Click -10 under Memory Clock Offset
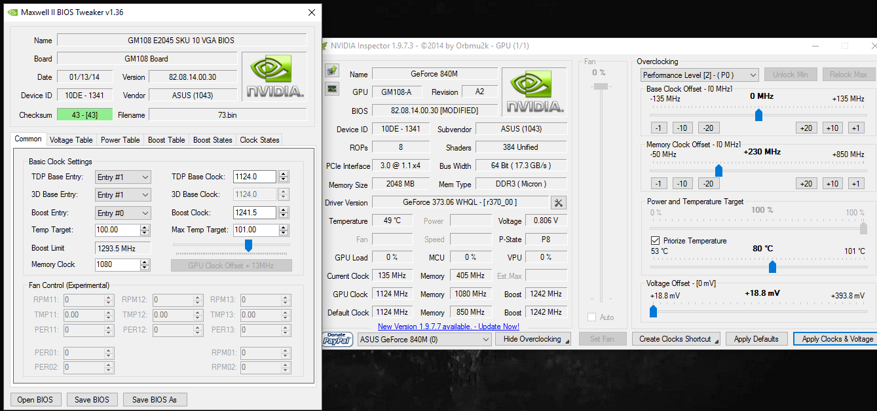 [682, 184]
